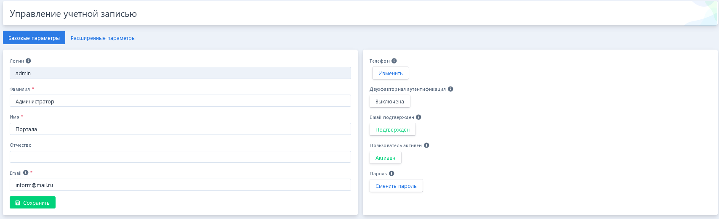
Task: Click the Пароль info icon
Action: click(x=391, y=174)
